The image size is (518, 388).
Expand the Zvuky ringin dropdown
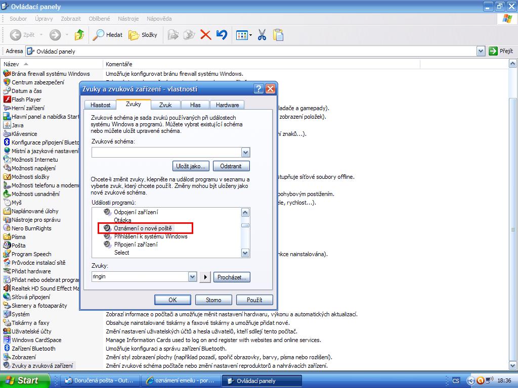(x=193, y=277)
